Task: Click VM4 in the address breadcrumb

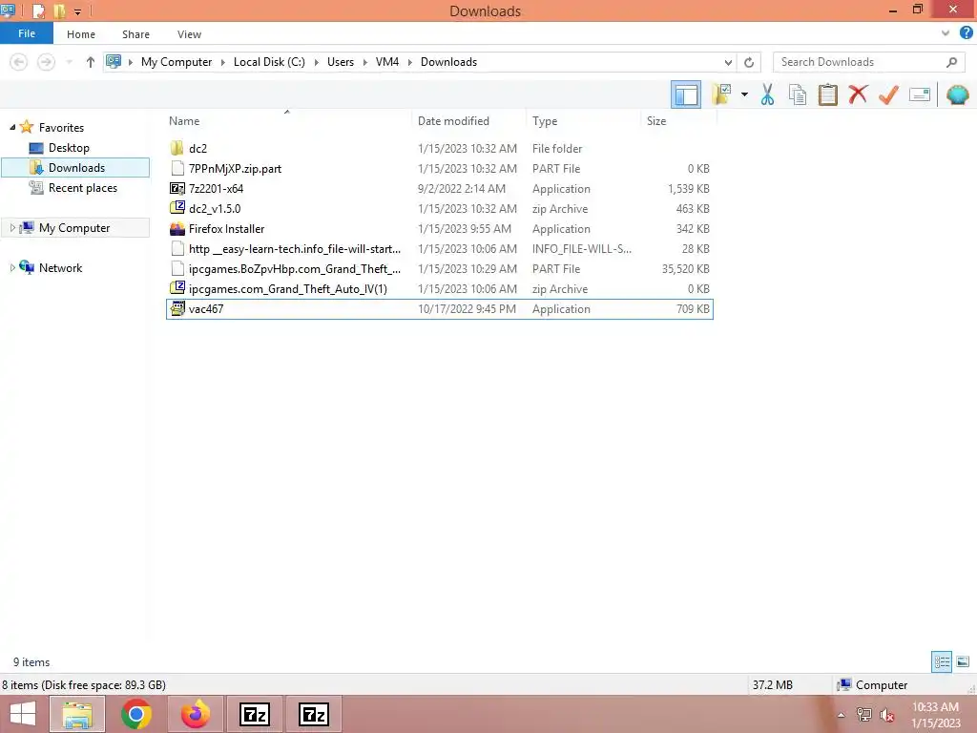Action: (x=387, y=62)
